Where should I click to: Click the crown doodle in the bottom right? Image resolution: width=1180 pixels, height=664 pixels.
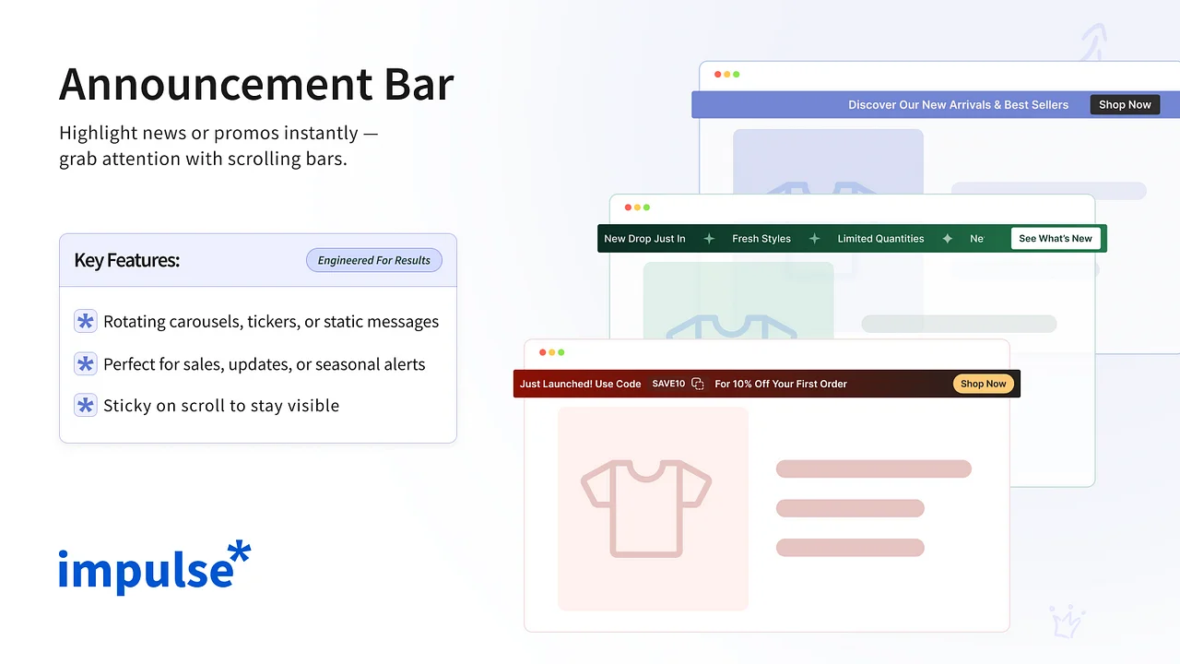pyautogui.click(x=1067, y=622)
